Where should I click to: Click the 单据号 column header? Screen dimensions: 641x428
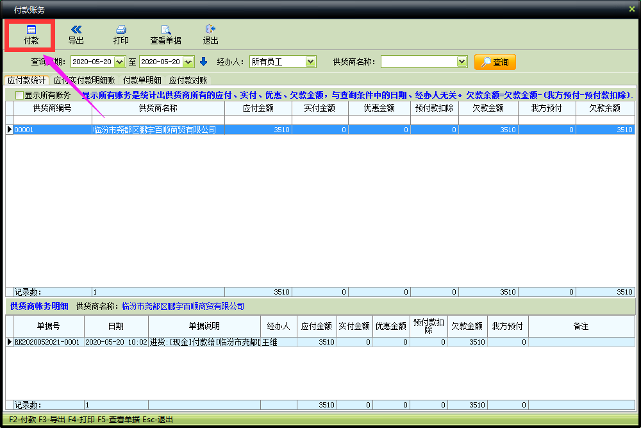tap(49, 326)
